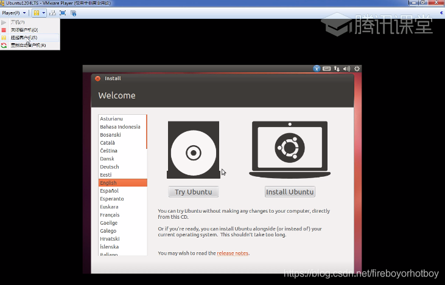
Task: Minimize the VMware Player window
Action: click(x=413, y=2)
